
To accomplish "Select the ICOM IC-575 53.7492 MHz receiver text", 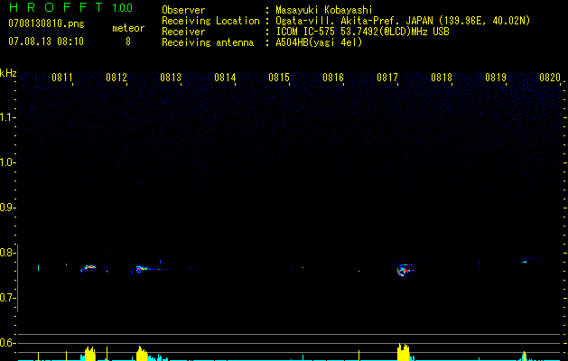I will pyautogui.click(x=362, y=32).
